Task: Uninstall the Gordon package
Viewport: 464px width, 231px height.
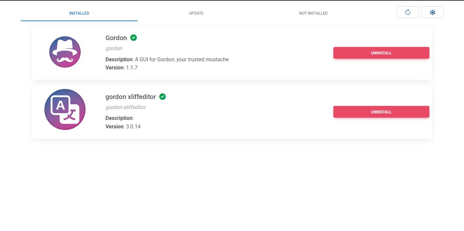Action: click(381, 53)
